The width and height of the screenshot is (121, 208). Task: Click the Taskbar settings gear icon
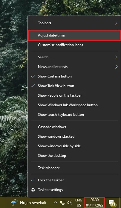coord(33,190)
